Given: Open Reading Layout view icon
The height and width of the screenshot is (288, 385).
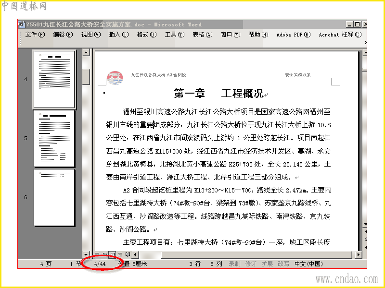Looking at the screenshot, I should coord(128,255).
